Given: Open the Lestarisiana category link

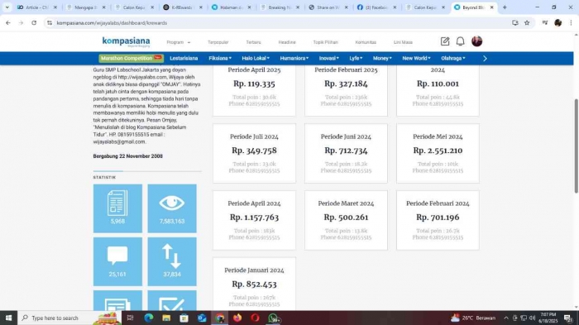Looking at the screenshot, I should pyautogui.click(x=184, y=59).
